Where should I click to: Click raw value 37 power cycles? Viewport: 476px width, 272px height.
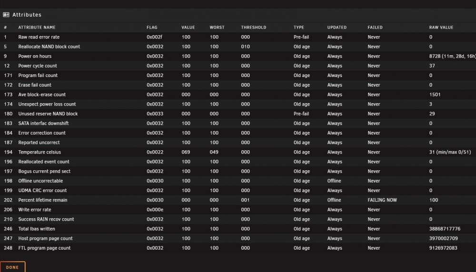[x=432, y=66]
